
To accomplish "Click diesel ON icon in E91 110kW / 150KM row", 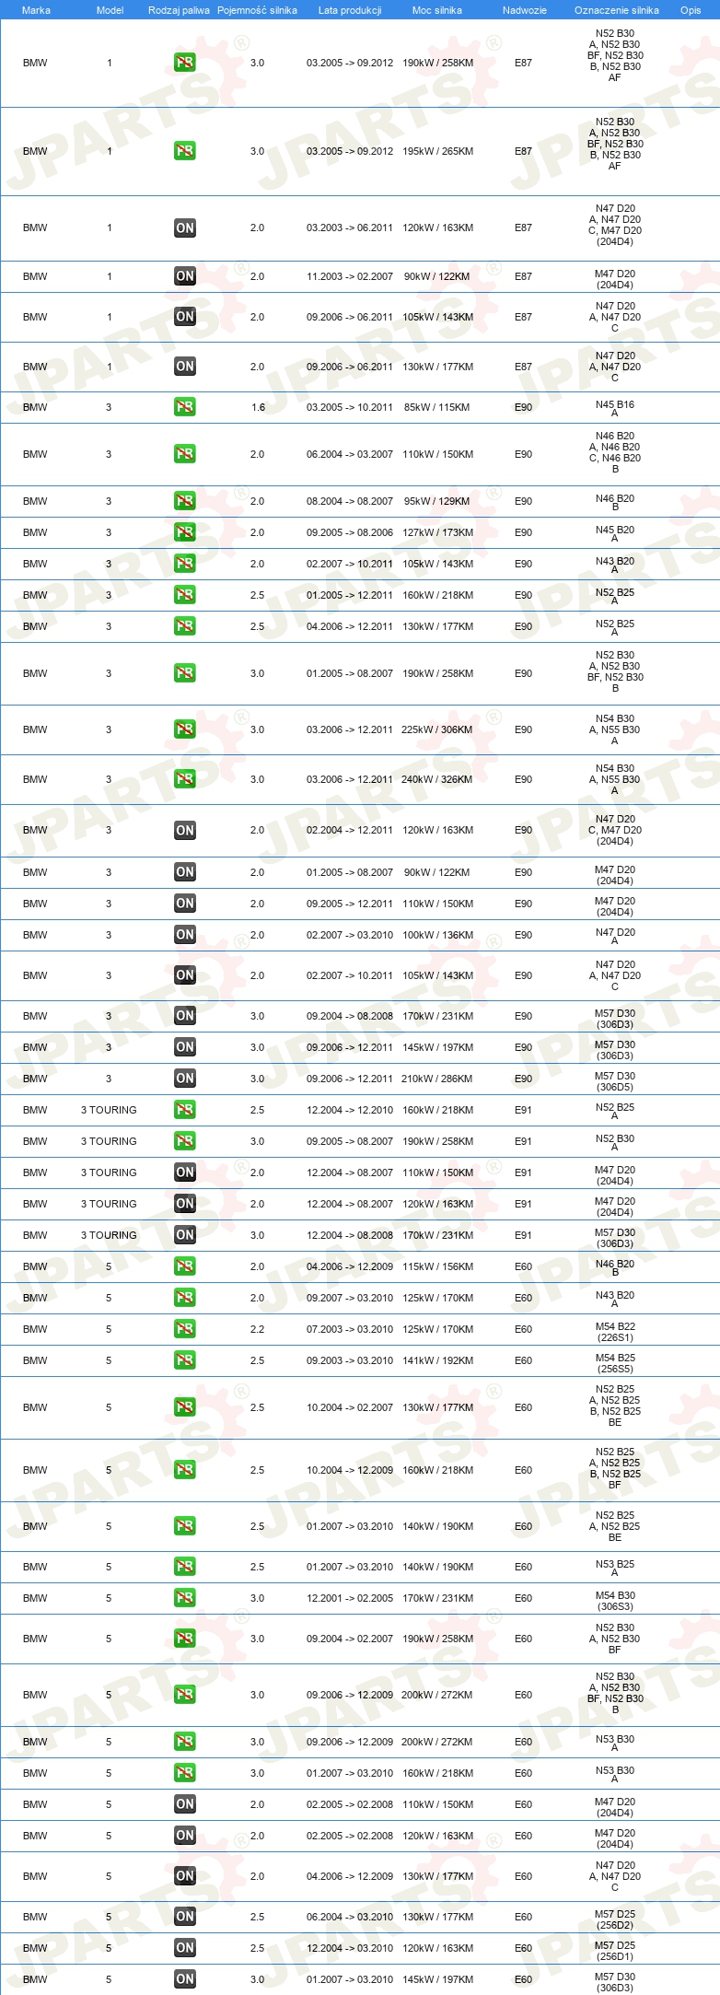I will pos(185,1172).
